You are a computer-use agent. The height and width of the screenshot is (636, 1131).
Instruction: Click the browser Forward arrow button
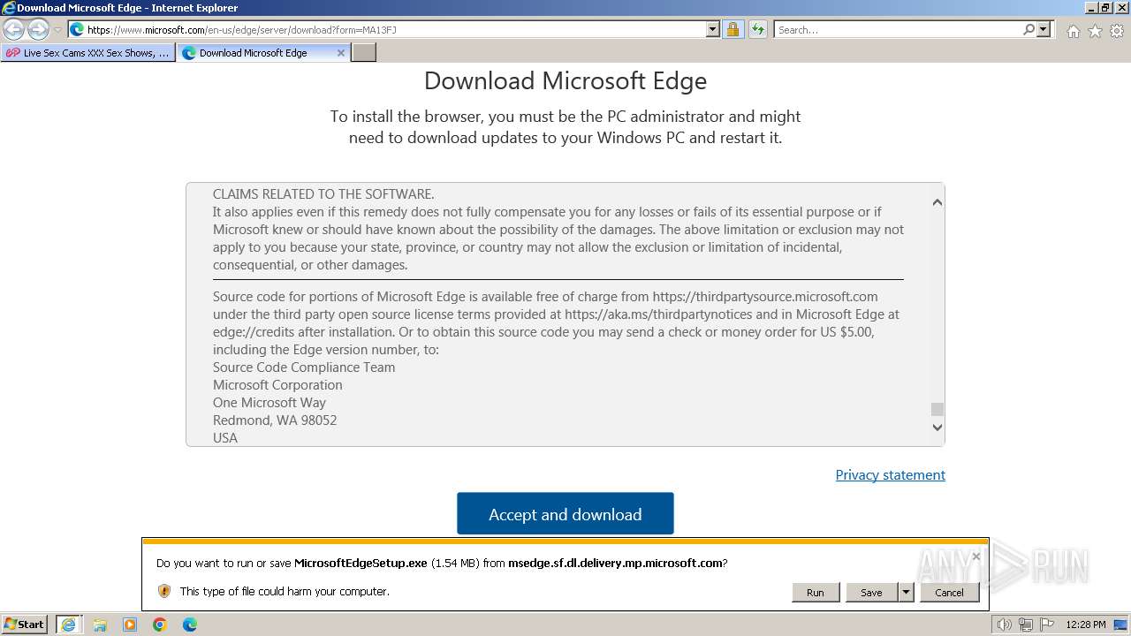pos(38,29)
